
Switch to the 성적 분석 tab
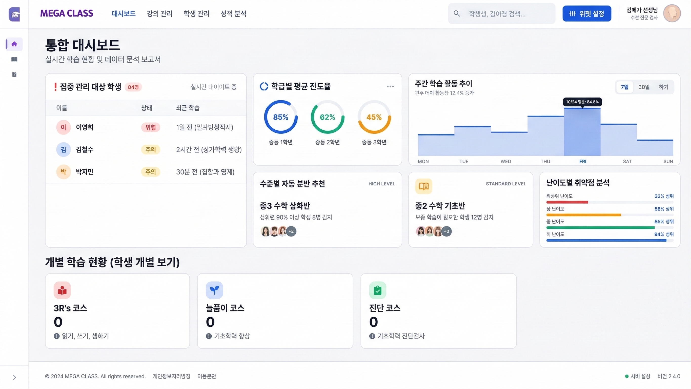[233, 14]
